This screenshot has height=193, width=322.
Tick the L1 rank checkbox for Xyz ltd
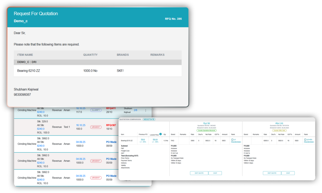point(232,139)
